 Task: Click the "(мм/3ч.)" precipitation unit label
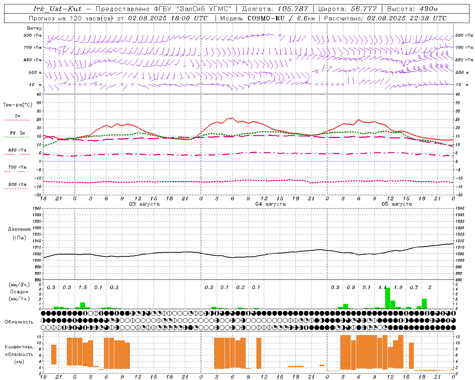pos(19,285)
